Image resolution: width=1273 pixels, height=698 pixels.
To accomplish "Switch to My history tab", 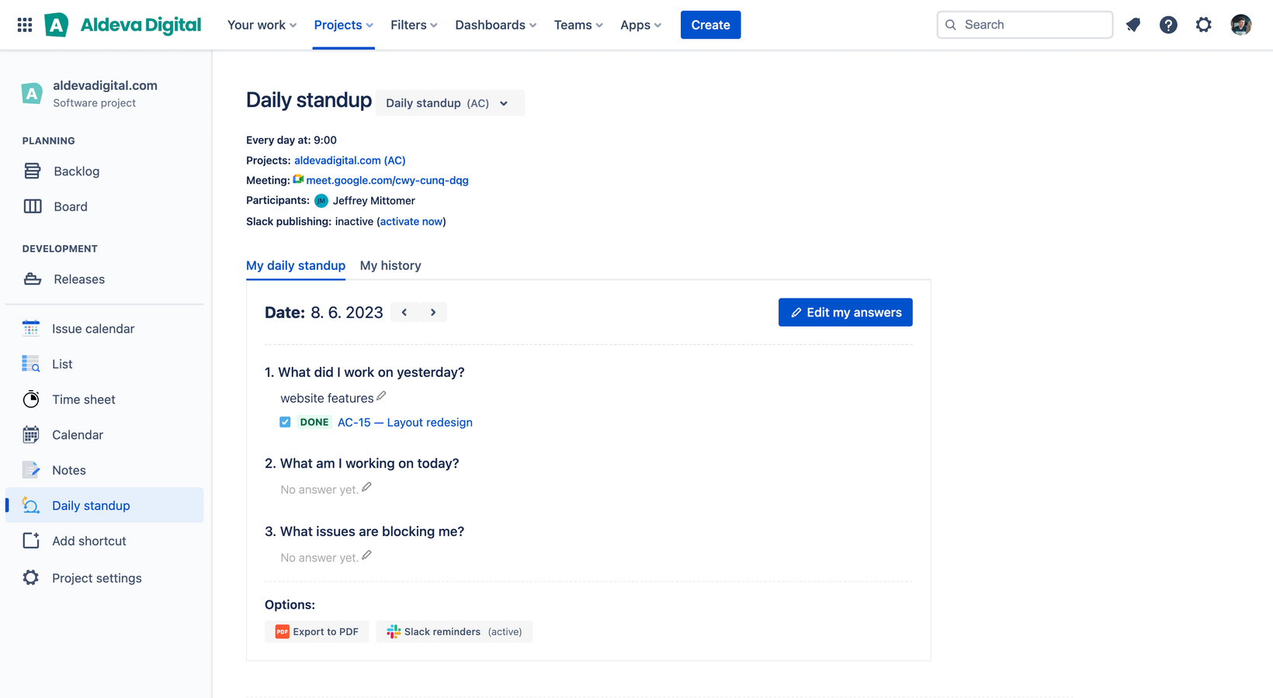I will coord(390,265).
